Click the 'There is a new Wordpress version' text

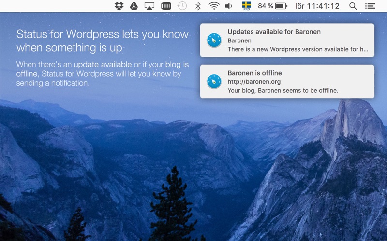[298, 49]
